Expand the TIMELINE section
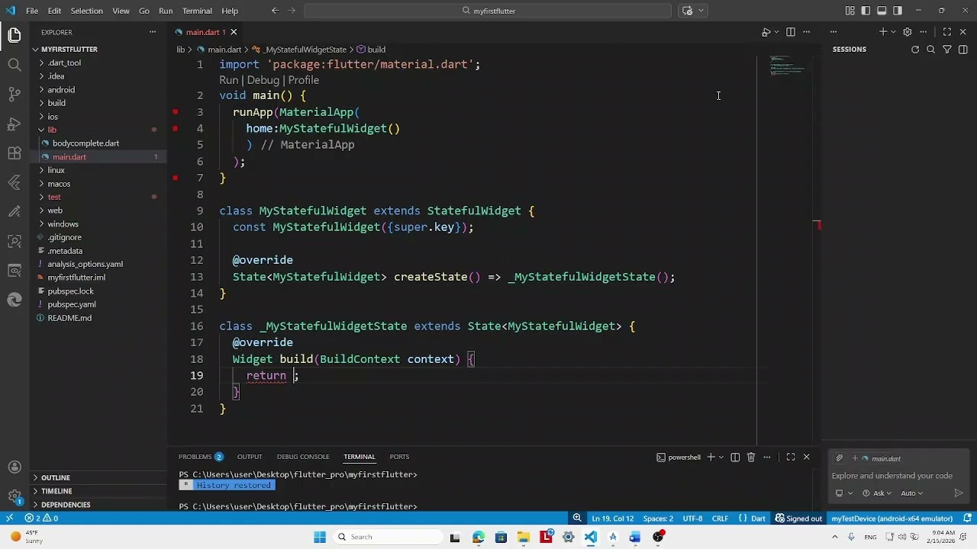This screenshot has width=977, height=549. coord(56,491)
